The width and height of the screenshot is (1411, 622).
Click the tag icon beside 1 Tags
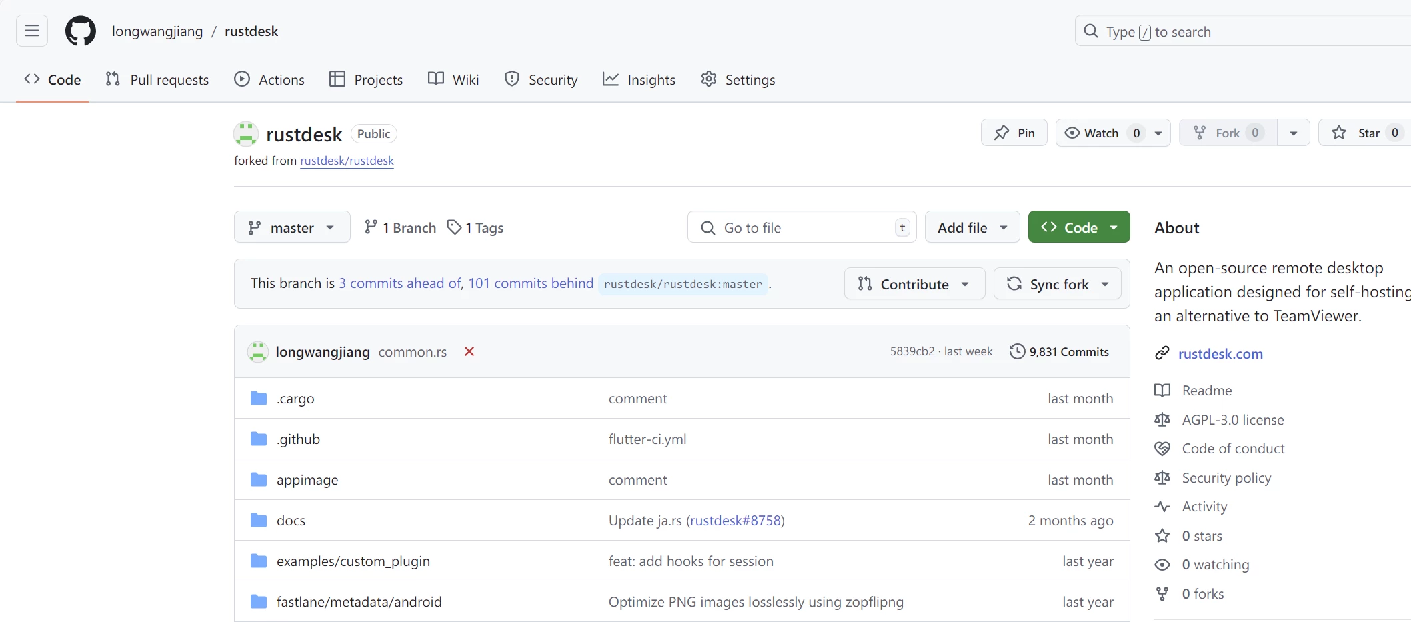[454, 227]
